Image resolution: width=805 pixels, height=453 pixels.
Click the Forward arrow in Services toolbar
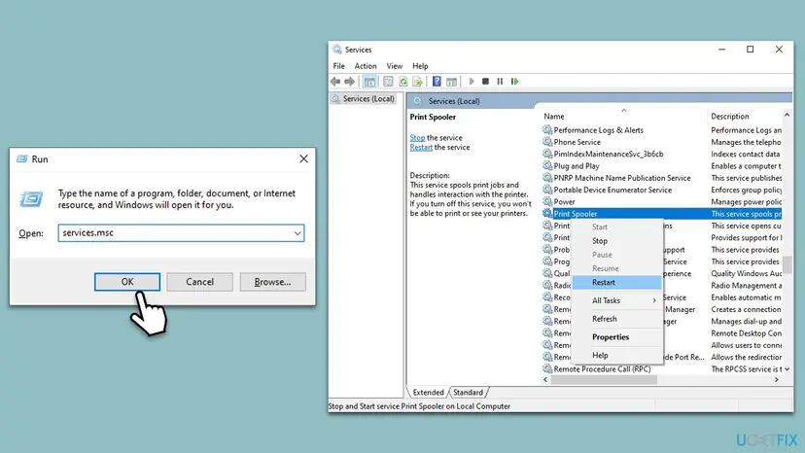350,81
